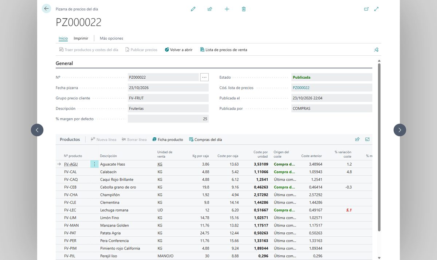Screen dimensions: 437x260
Task: Click the Fecha pizarra field
Action: coord(168,88)
